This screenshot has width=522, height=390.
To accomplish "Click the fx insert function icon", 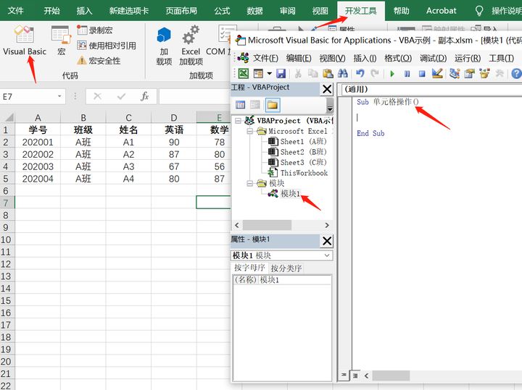I will point(144,96).
